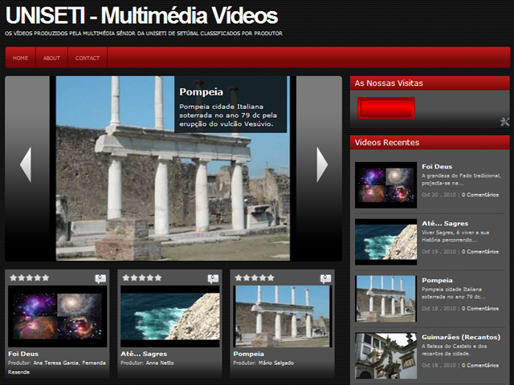Rate the Foi Deus card stars
This screenshot has width=514, height=385.
30,278
